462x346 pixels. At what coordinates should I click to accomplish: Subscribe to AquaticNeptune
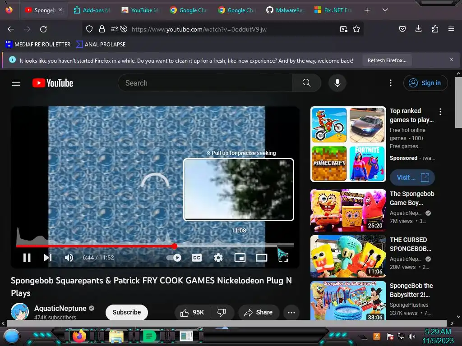[127, 312]
